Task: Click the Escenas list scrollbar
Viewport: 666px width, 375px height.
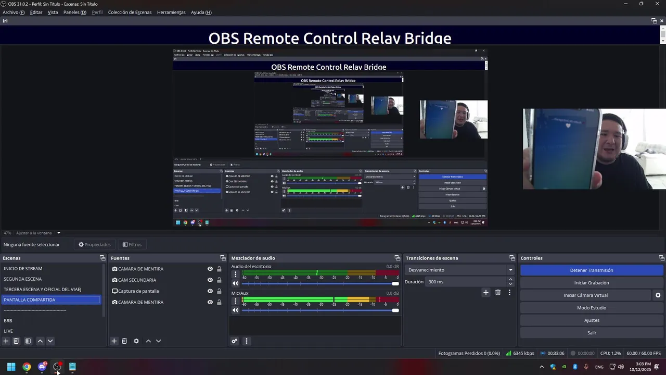Action: (x=104, y=291)
